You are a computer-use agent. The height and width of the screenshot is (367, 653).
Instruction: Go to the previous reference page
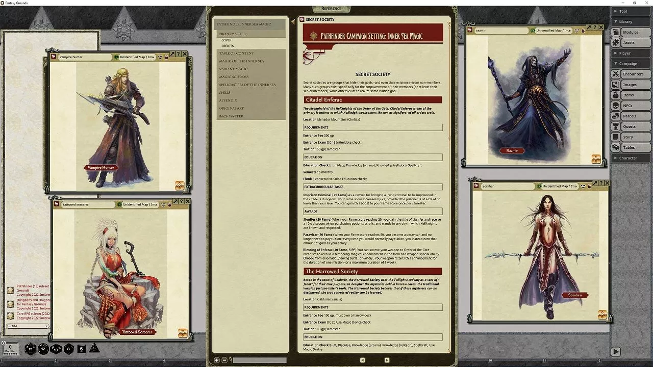click(x=362, y=360)
